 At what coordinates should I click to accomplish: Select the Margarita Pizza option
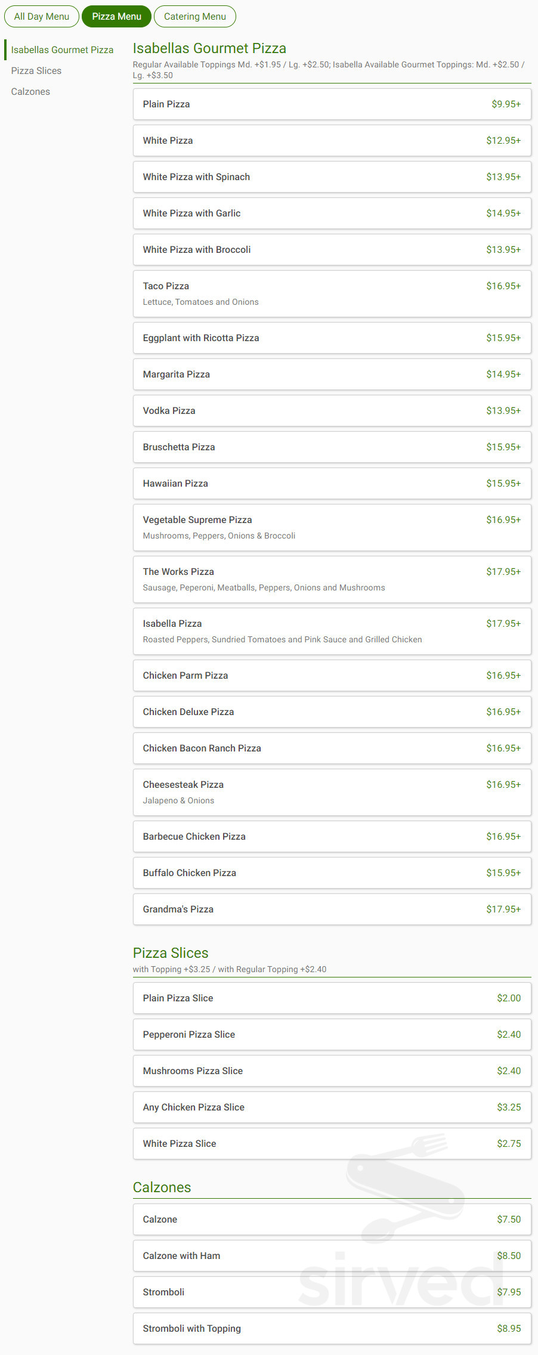332,374
